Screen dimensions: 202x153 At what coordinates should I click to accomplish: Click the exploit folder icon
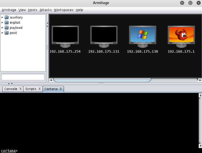tap(6, 22)
